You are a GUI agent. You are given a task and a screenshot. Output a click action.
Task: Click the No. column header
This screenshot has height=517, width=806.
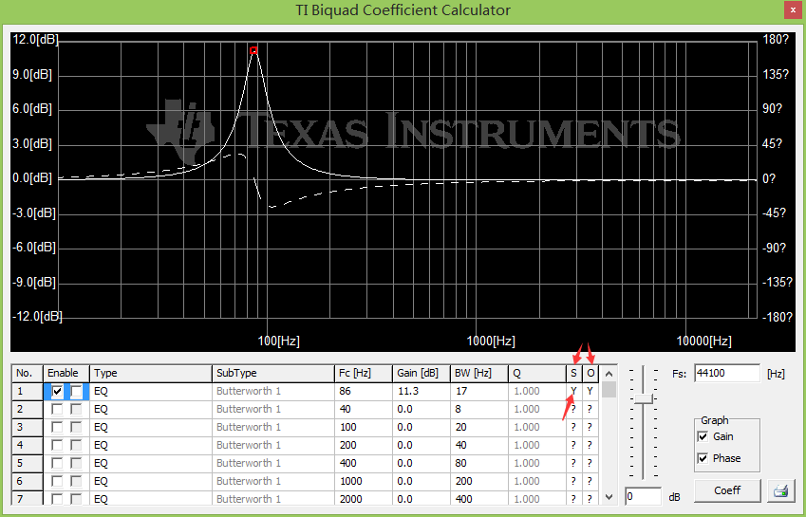[28, 373]
